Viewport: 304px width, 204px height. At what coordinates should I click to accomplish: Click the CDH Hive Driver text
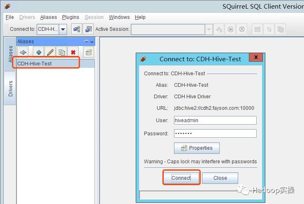[x=193, y=97]
